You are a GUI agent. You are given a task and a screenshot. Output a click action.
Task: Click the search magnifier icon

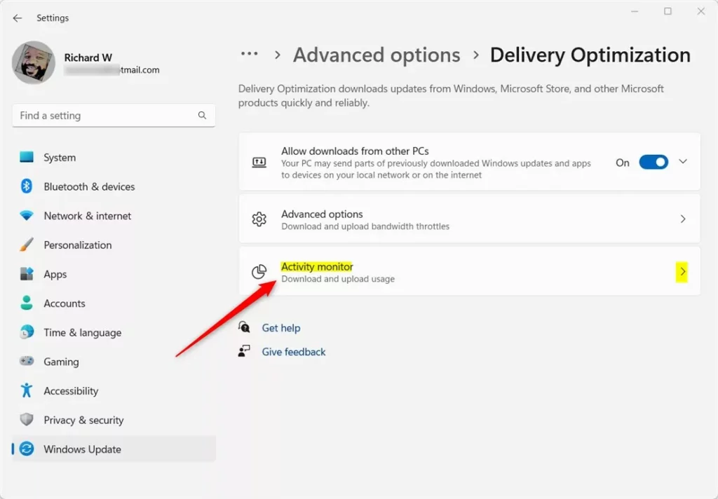point(202,116)
